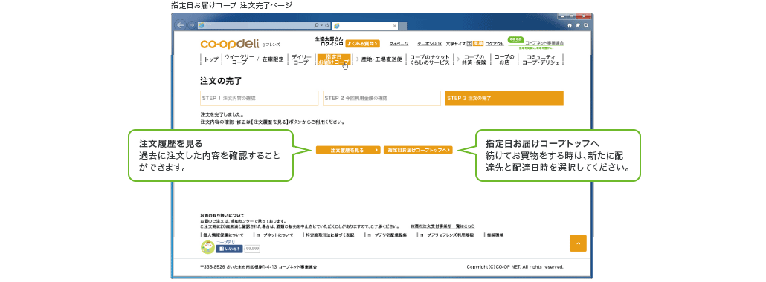Click the address bar search magnifier icon
Image resolution: width=766 pixels, height=282 pixels.
(317, 25)
